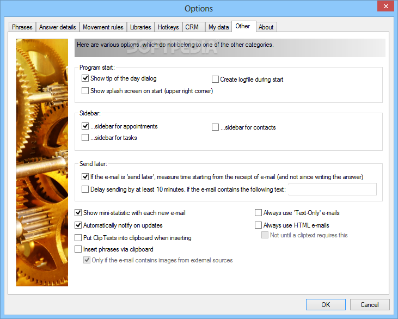Enable sidebar for contacts checkbox
Screen dimensions: 398x319
point(215,127)
